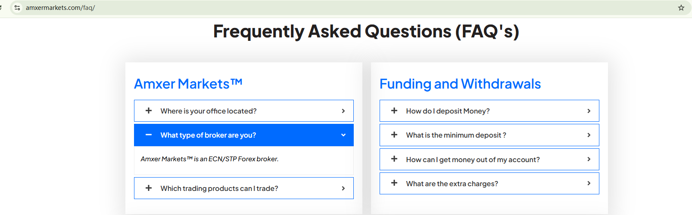Expand chevron for 'What is the minimum deposit?'

589,135
